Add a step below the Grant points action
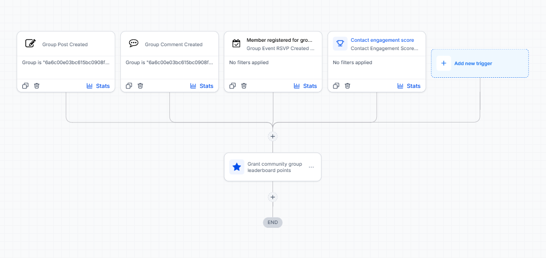This screenshot has height=258, width=546. pyautogui.click(x=273, y=197)
